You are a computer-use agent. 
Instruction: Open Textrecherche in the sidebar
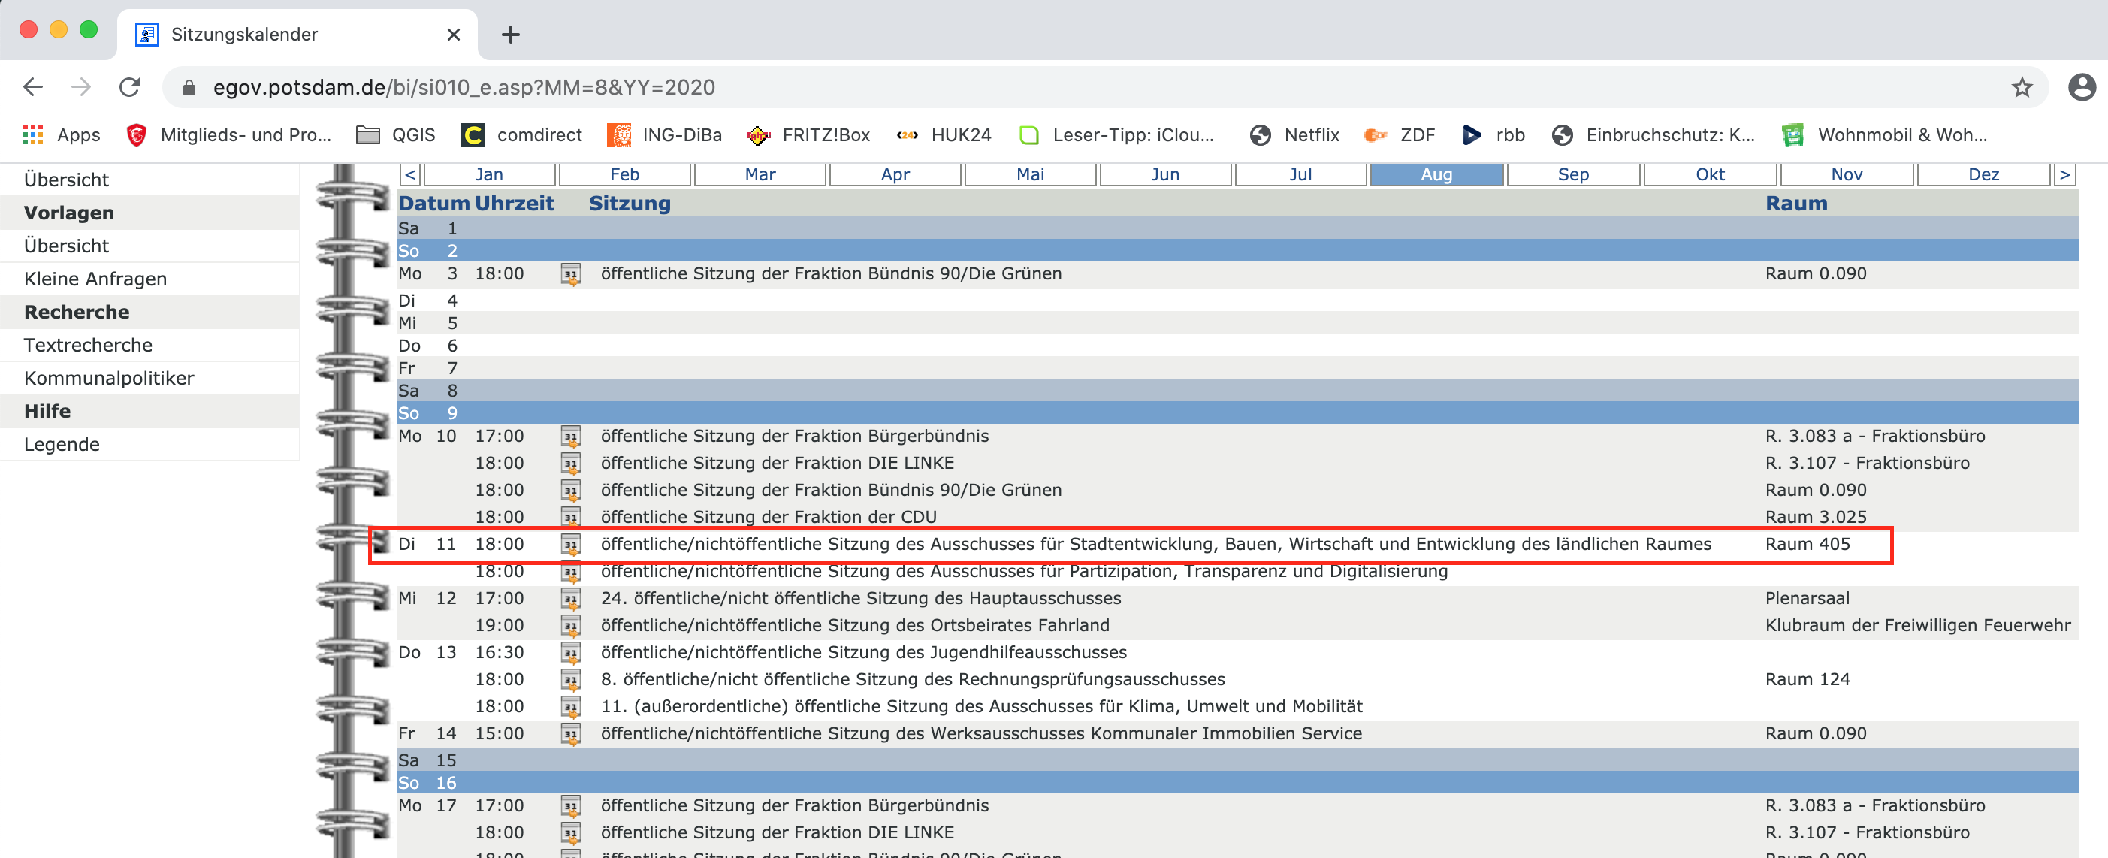pyautogui.click(x=88, y=346)
